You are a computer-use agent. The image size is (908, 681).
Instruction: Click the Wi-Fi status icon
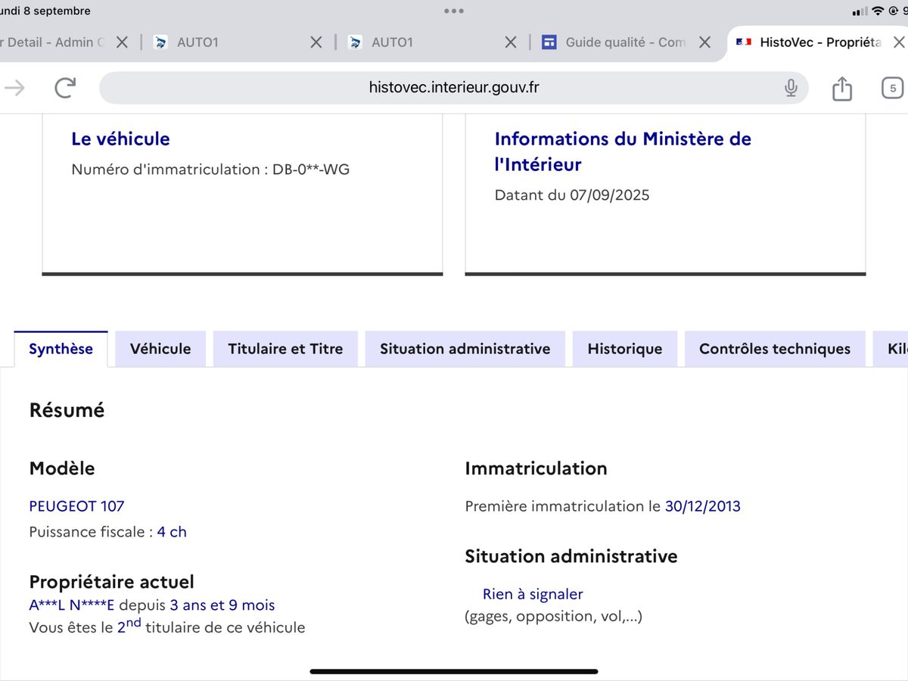878,11
